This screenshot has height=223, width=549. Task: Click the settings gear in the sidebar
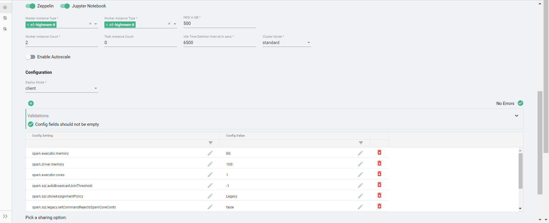(x=5, y=7)
